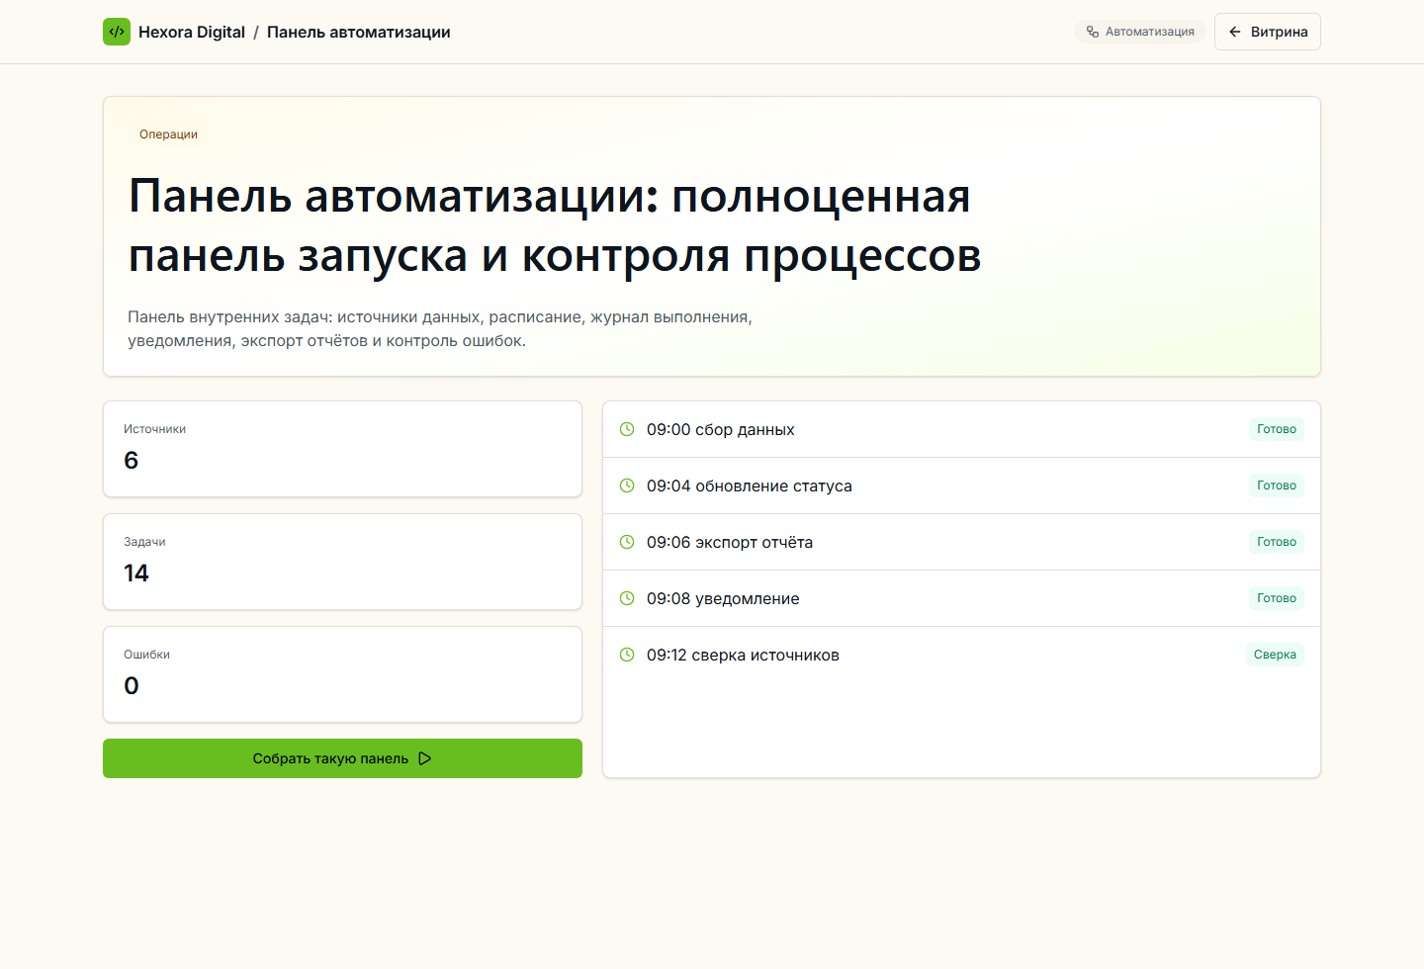Click the Источники label text

(x=154, y=429)
